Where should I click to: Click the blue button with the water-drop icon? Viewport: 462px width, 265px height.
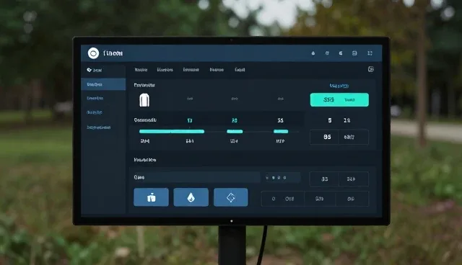tap(191, 197)
